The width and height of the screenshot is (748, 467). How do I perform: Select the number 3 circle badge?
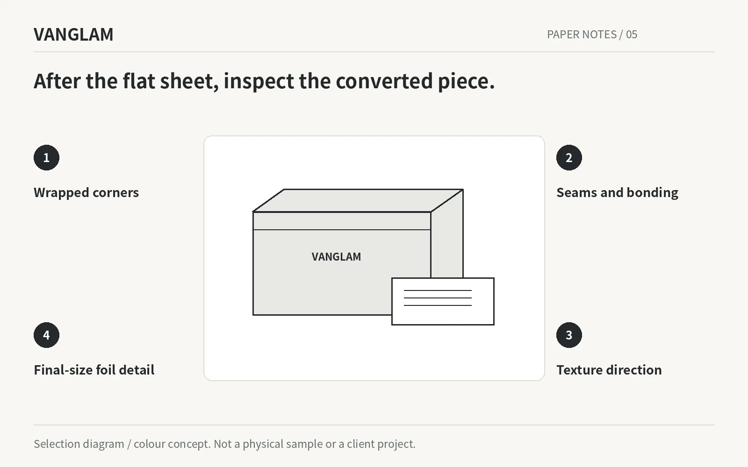tap(569, 335)
